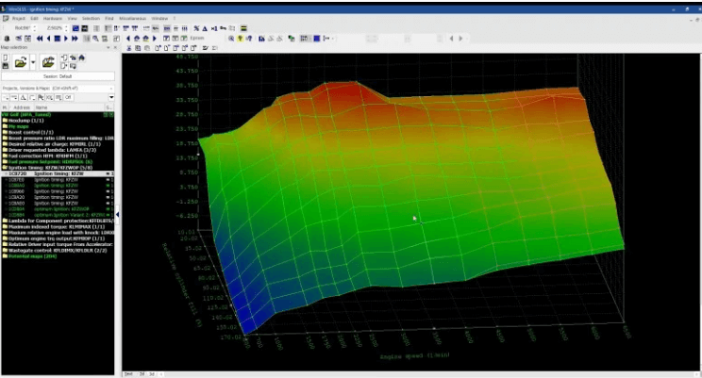Image resolution: width=702 pixels, height=378 pixels.
Task: Expand Lambda for Component protection folder
Action: click(x=58, y=221)
